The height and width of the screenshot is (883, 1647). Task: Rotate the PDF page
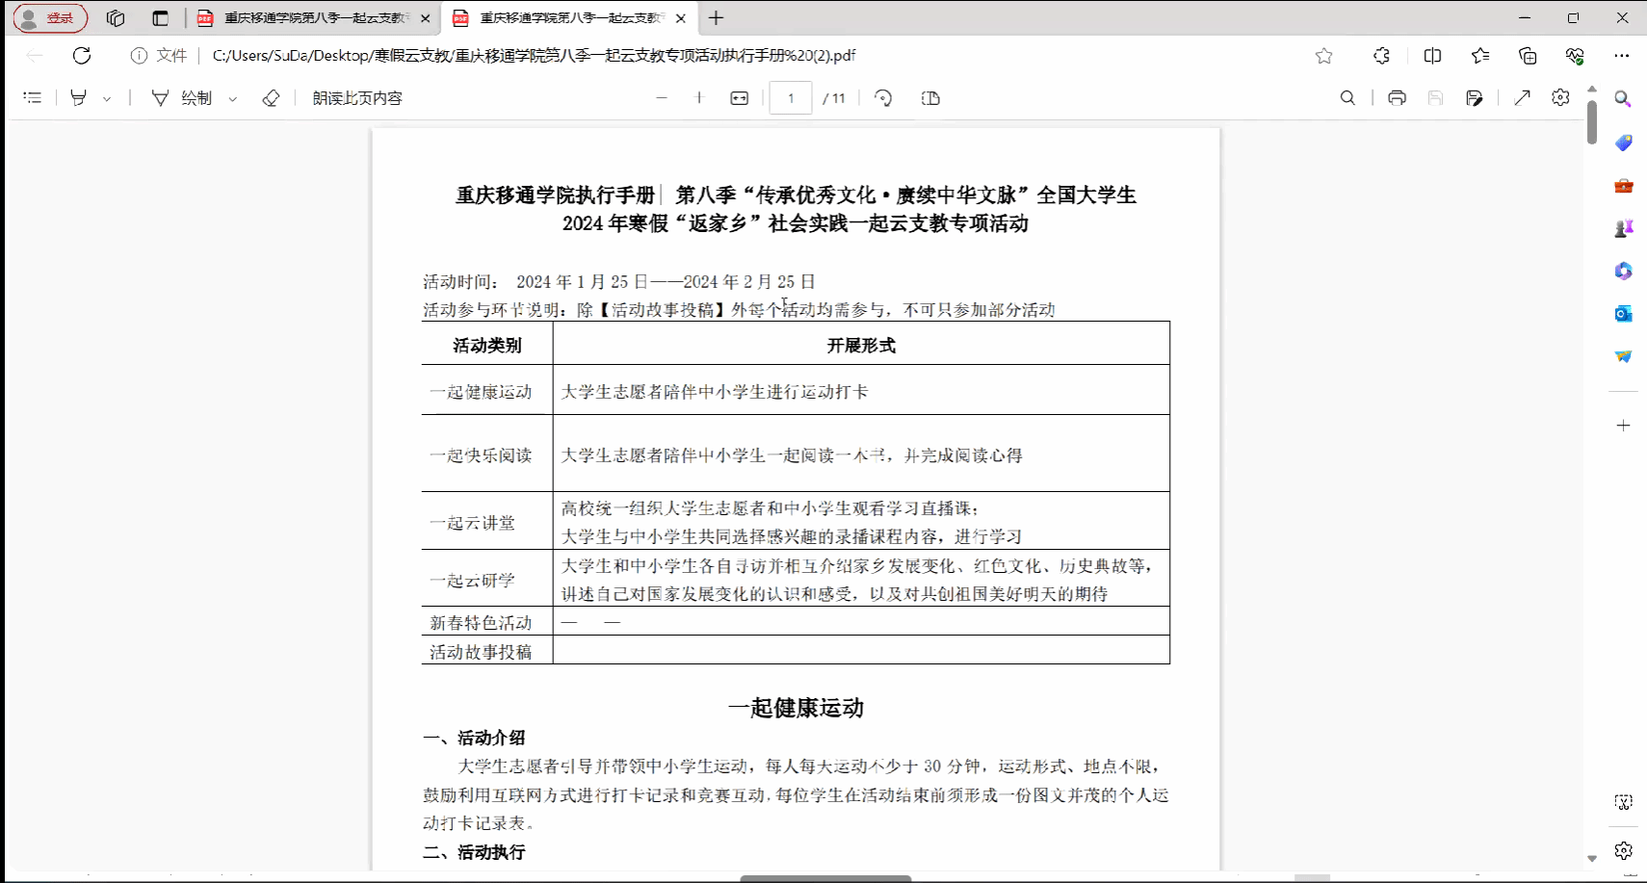(883, 98)
